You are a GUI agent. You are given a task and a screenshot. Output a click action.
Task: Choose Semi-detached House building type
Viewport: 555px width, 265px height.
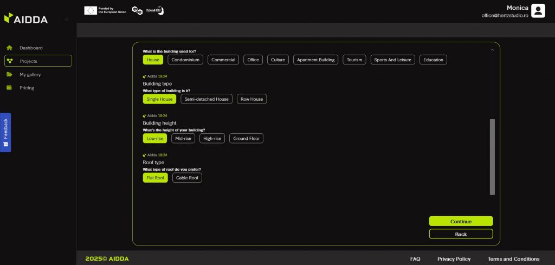coord(206,99)
